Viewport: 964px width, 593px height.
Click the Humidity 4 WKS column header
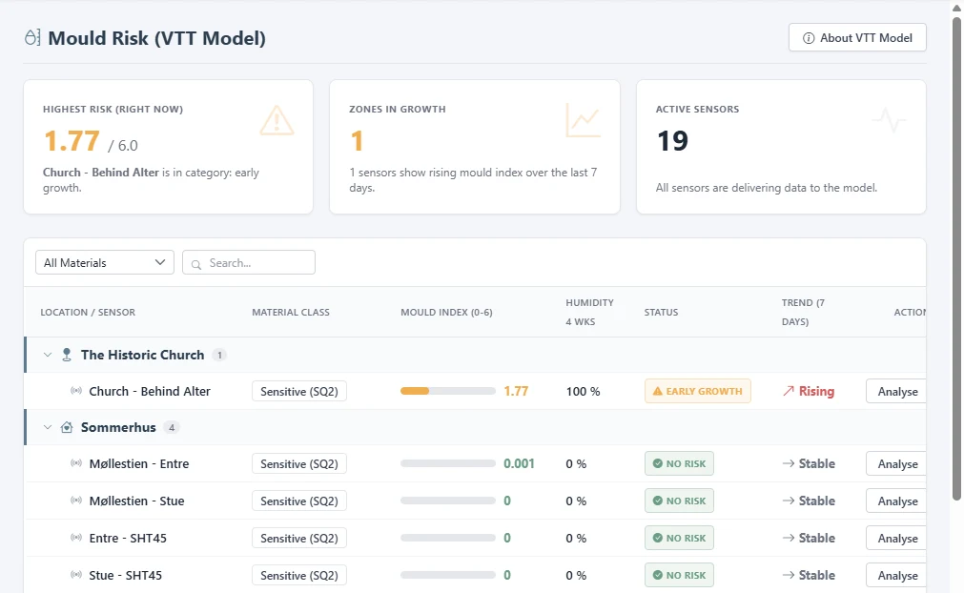pos(589,312)
